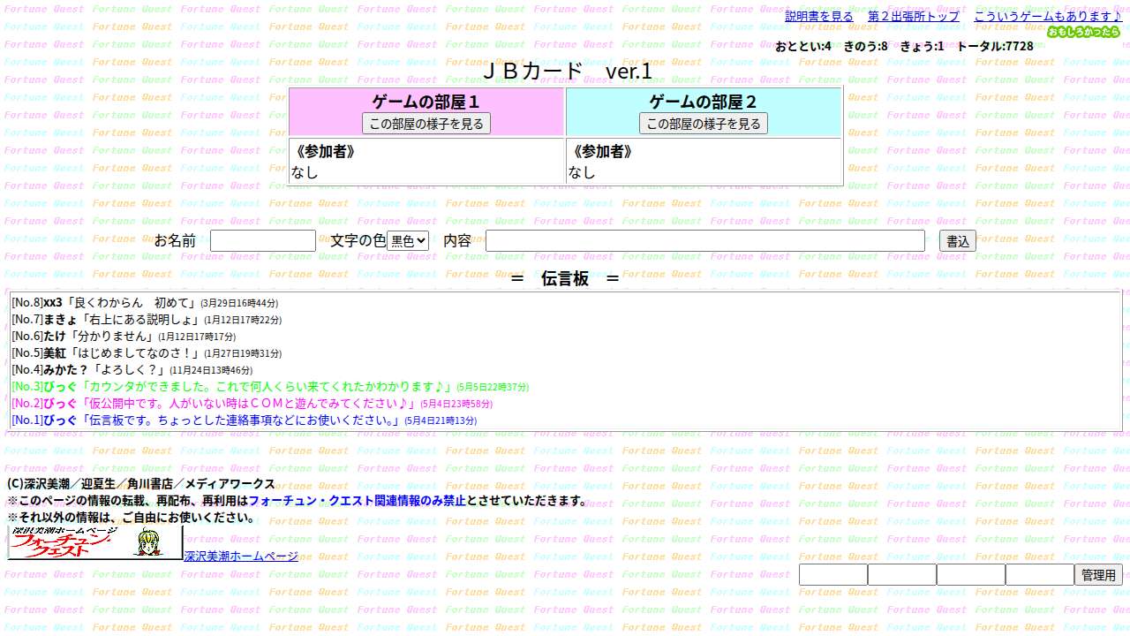The image size is (1130, 636).
Task: Select pink message No.2 about 仮公開中
Action: (x=252, y=403)
